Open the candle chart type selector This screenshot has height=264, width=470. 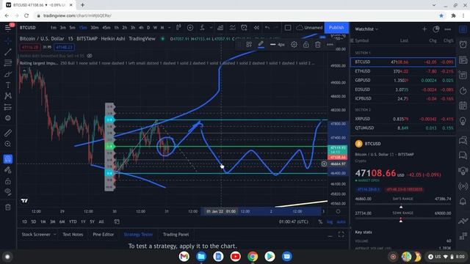[178, 28]
